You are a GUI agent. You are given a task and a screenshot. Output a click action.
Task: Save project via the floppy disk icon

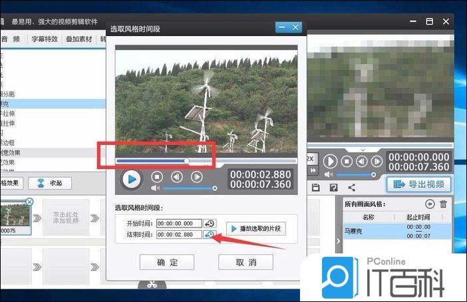tap(315, 188)
